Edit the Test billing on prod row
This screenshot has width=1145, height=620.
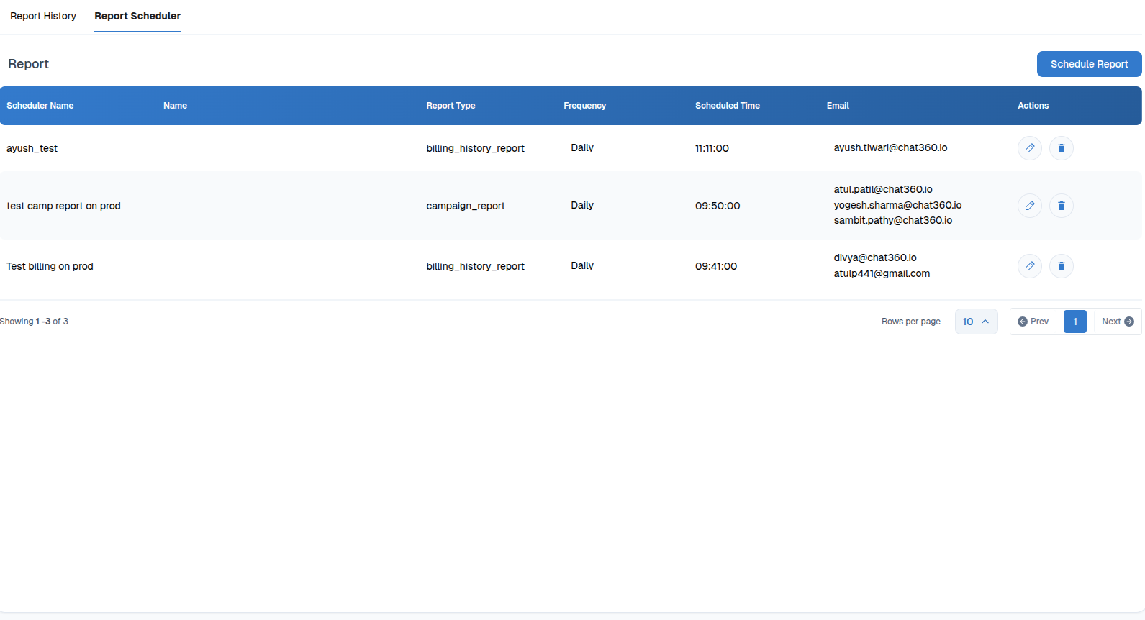[1029, 266]
